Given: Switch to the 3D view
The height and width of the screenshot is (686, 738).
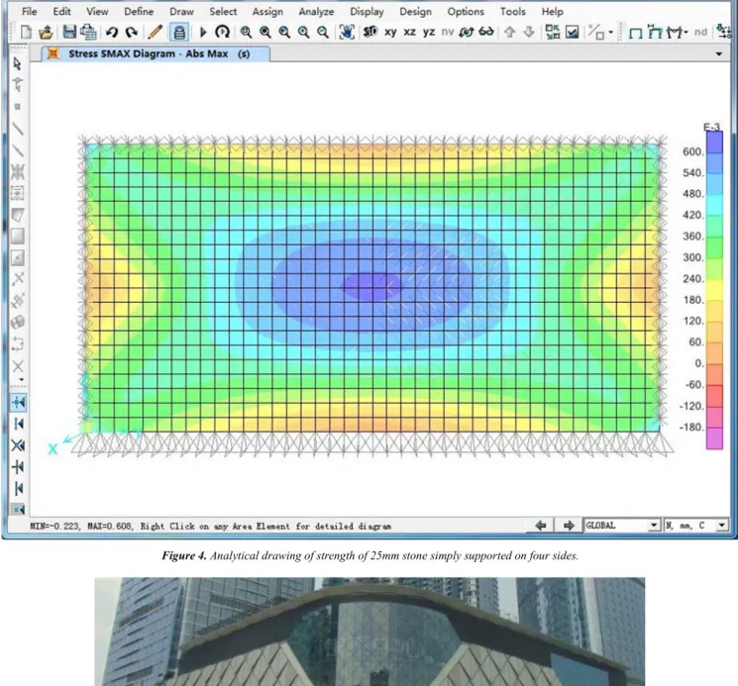Looking at the screenshot, I should pos(370,32).
